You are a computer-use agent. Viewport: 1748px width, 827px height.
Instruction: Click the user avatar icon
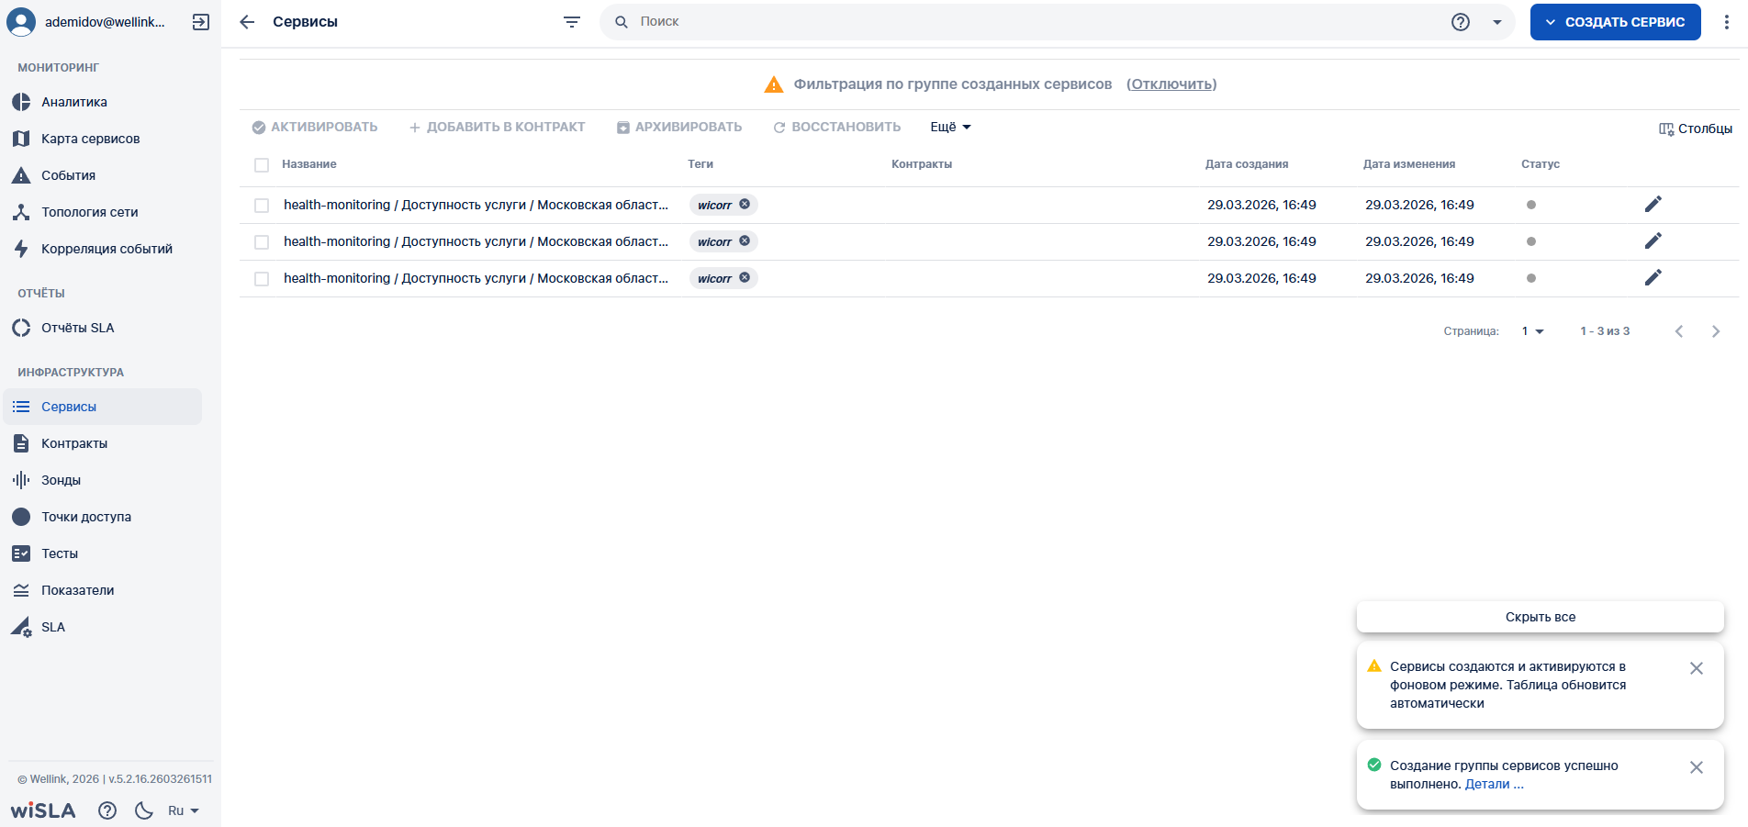(21, 21)
